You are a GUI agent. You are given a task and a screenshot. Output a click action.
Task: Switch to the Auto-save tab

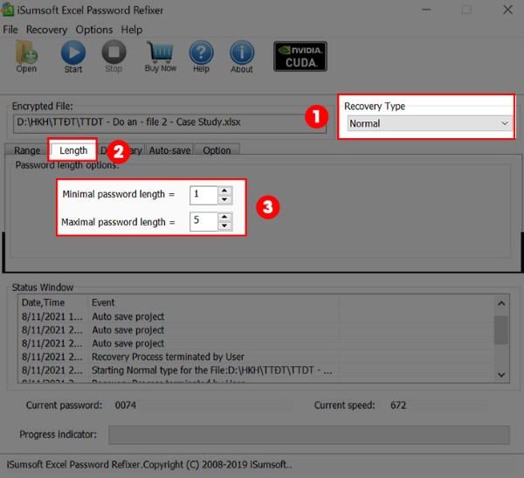[169, 150]
